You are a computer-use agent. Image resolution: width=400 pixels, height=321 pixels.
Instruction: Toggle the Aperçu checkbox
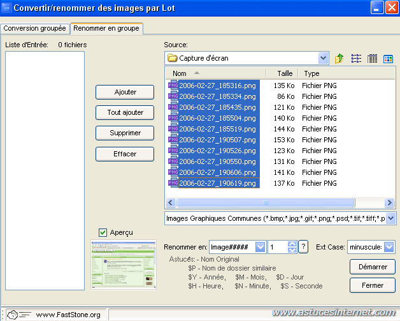click(x=103, y=232)
